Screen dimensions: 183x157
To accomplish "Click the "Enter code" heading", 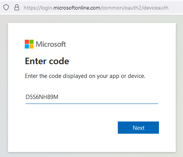I will (x=47, y=61).
